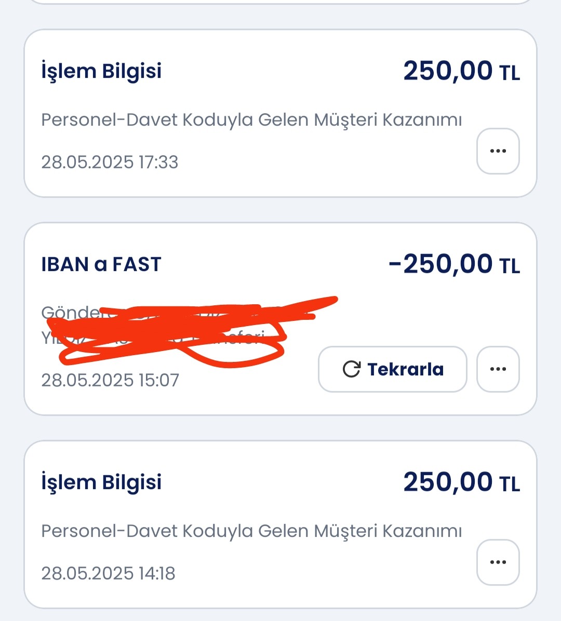Tap the partially visible Gönderen text
The width and height of the screenshot is (561, 621).
71,313
